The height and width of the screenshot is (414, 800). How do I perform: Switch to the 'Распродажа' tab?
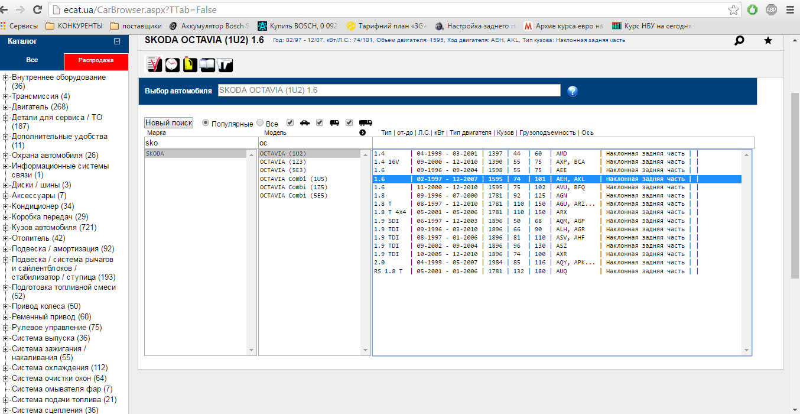pyautogui.click(x=96, y=60)
